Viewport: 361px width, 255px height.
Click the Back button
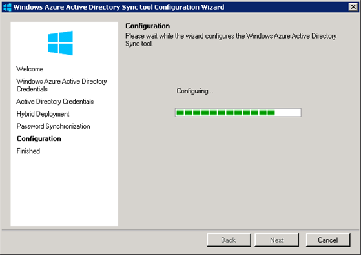tap(229, 240)
